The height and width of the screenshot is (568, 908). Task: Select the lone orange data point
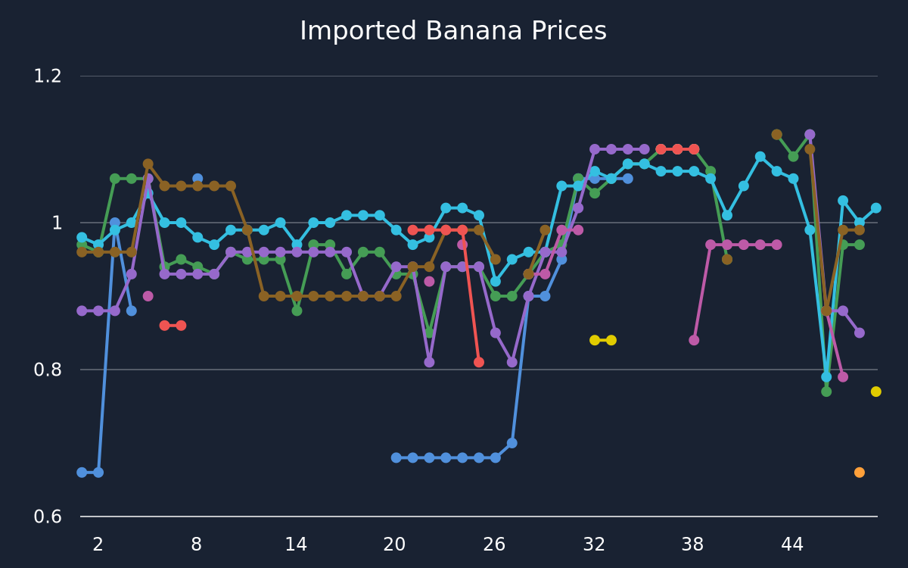860,473
